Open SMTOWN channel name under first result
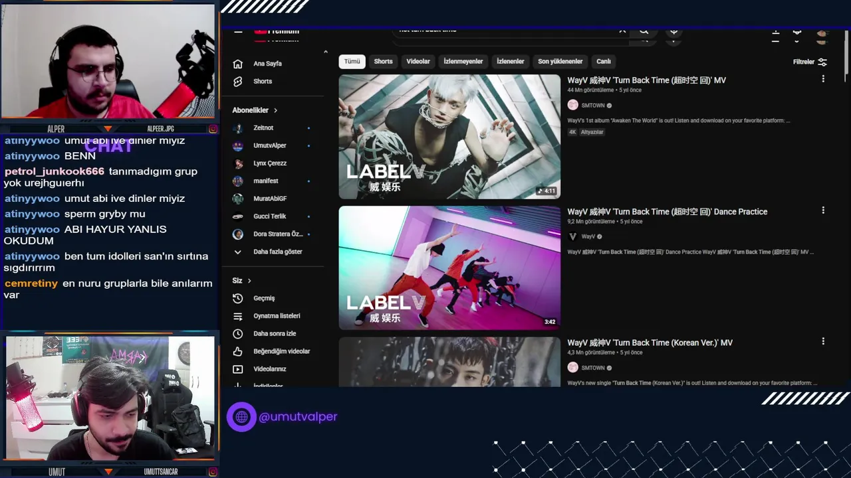The image size is (851, 478). pyautogui.click(x=593, y=106)
